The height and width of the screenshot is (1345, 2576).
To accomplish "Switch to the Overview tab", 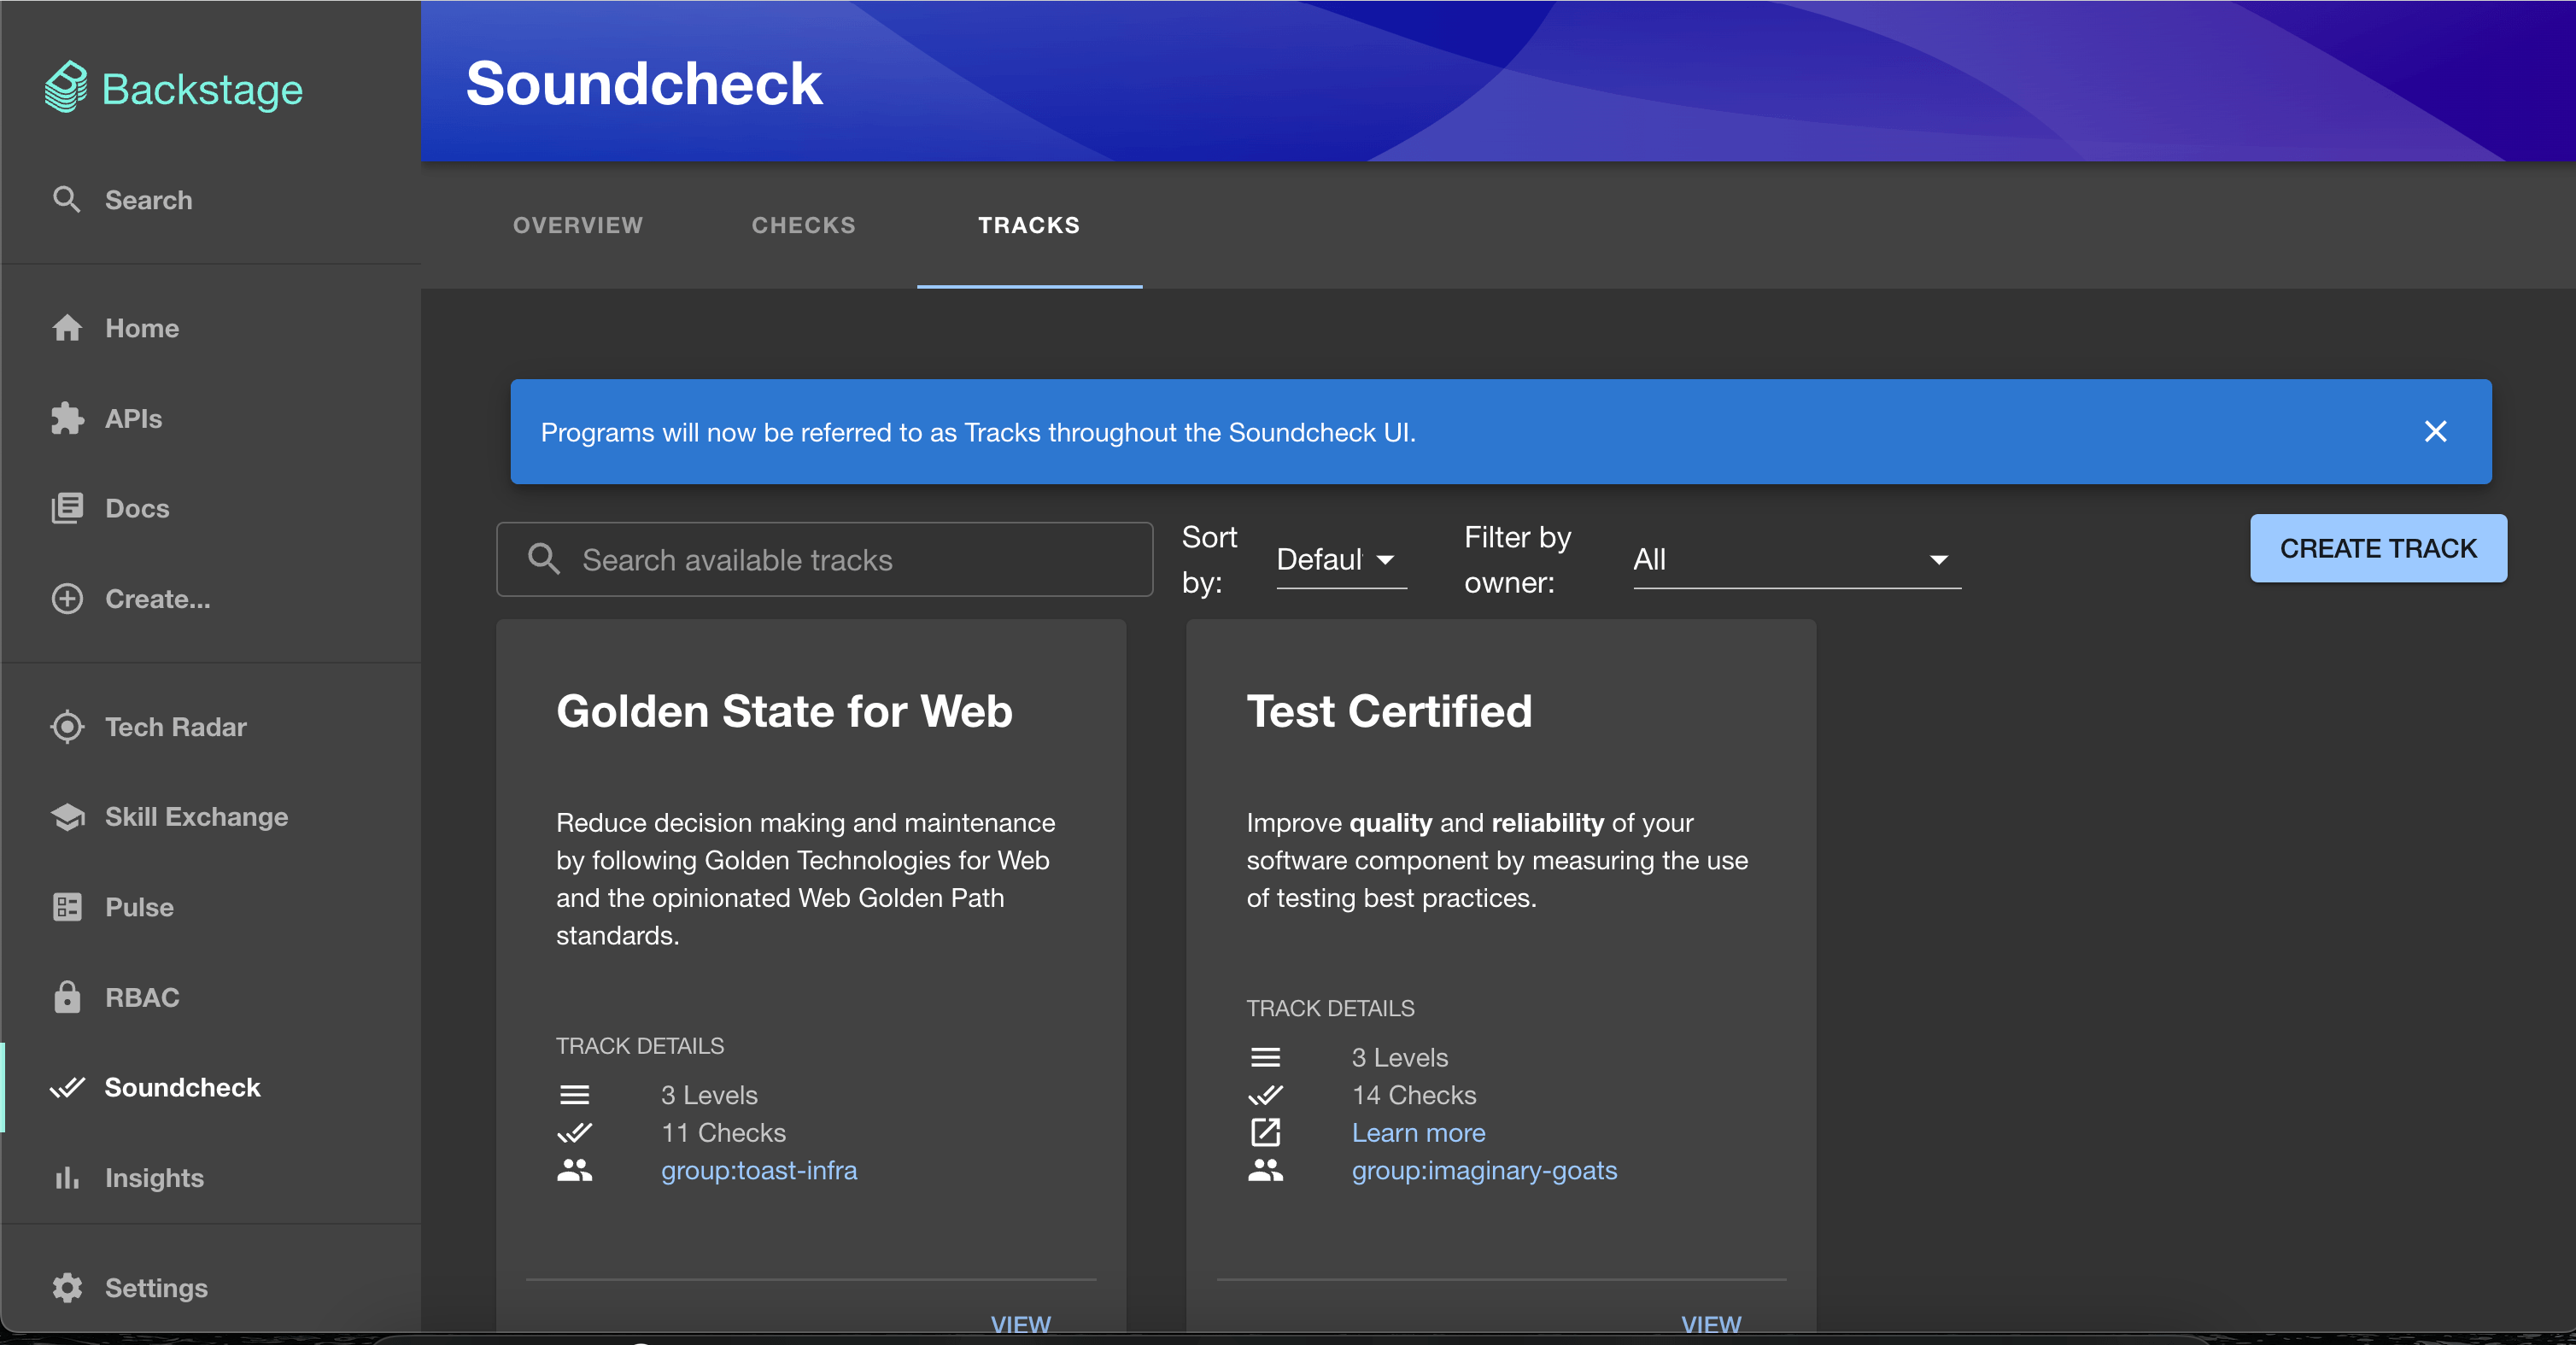I will [578, 225].
